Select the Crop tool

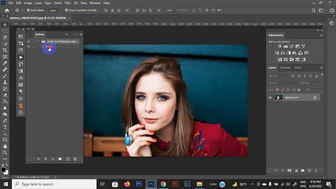point(5,50)
